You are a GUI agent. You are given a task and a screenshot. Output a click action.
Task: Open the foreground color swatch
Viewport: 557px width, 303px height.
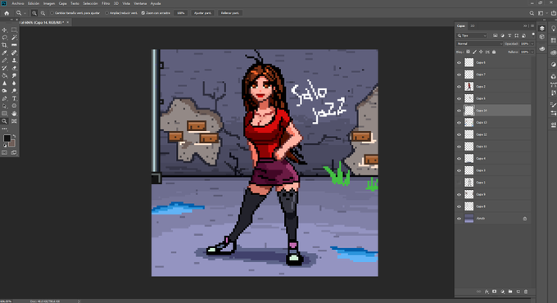click(x=7, y=138)
